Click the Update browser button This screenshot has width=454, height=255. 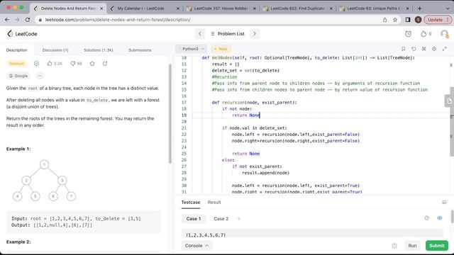[x=438, y=20]
